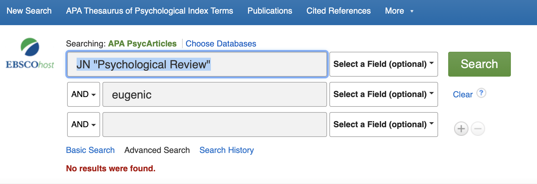Open APA Thesaurus of Psychological Index Terms
This screenshot has height=184, width=537.
149,11
